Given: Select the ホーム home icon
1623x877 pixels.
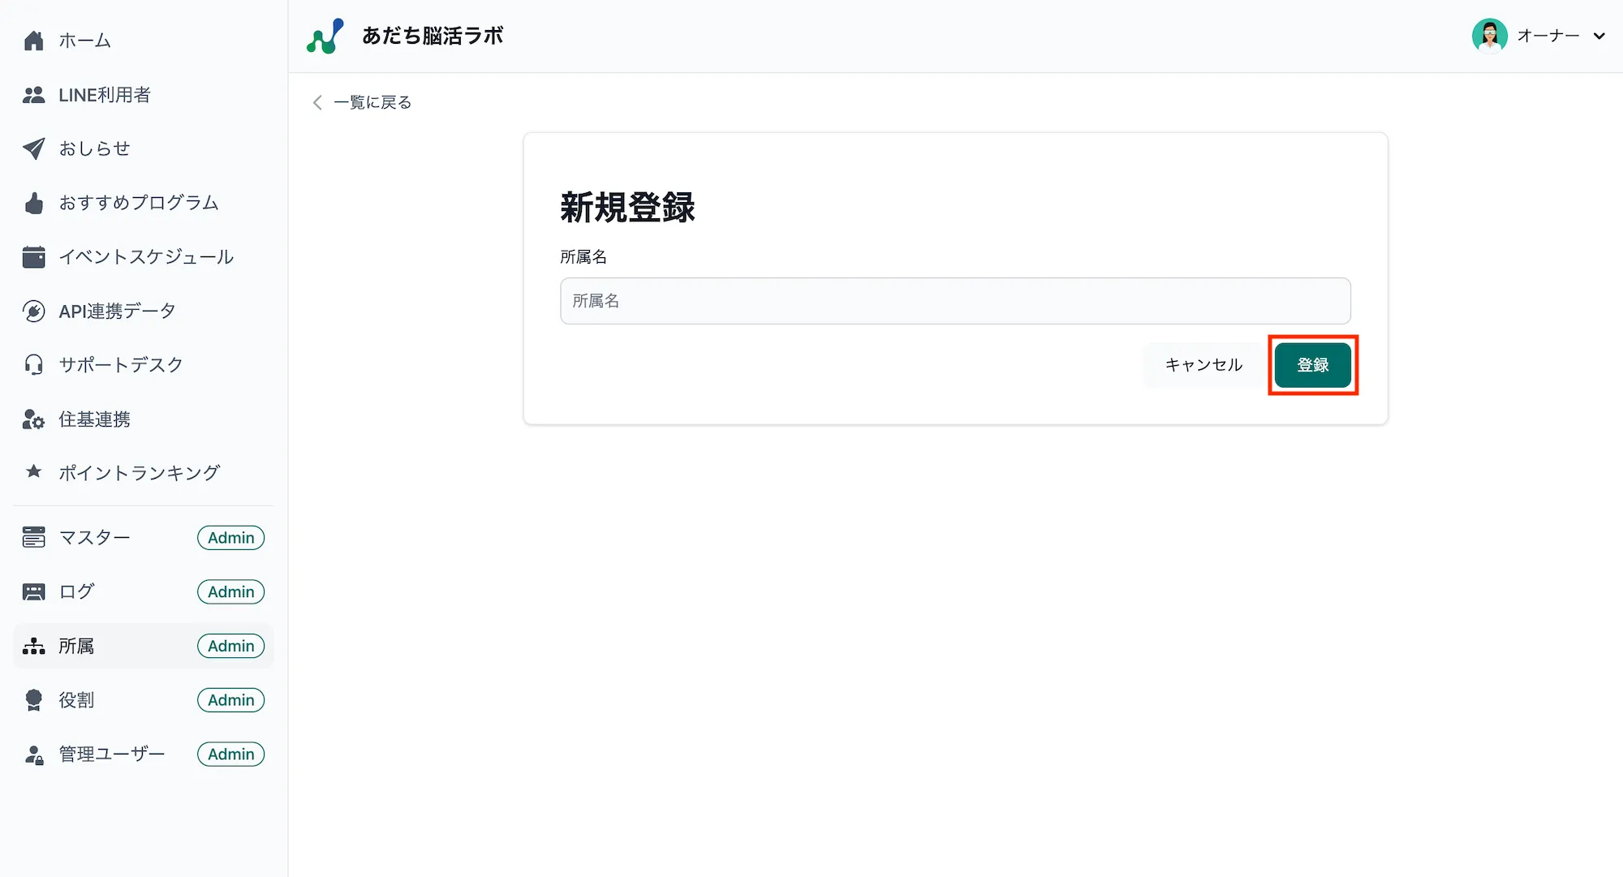Looking at the screenshot, I should (34, 40).
